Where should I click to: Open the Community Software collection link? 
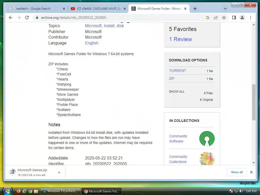click(x=178, y=139)
